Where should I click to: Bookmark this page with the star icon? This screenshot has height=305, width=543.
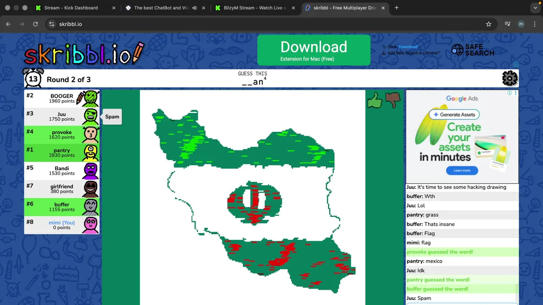click(489, 24)
